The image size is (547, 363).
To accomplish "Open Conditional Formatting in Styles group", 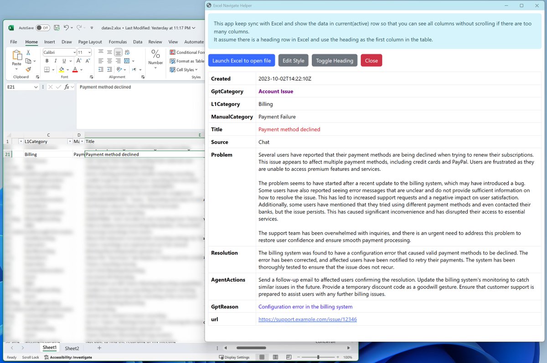I will (x=187, y=52).
